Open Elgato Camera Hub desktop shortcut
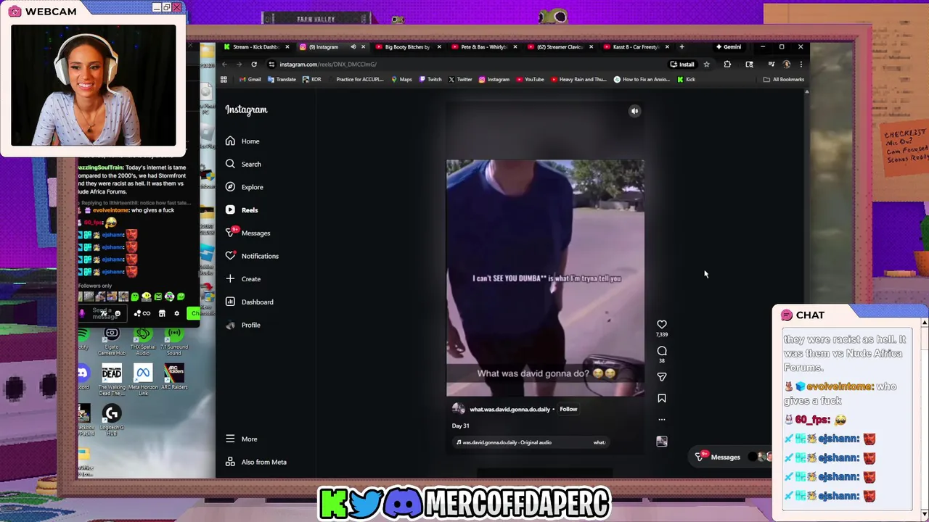Image resolution: width=929 pixels, height=522 pixels. tap(112, 341)
